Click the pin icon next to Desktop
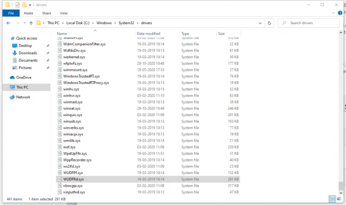 coord(48,46)
